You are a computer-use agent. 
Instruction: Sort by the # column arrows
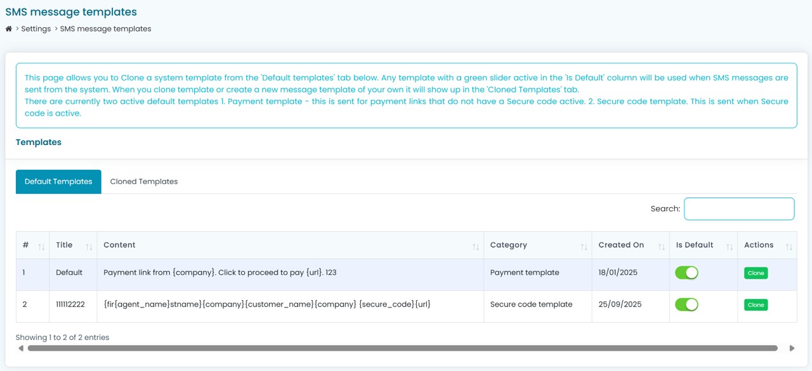coord(41,246)
